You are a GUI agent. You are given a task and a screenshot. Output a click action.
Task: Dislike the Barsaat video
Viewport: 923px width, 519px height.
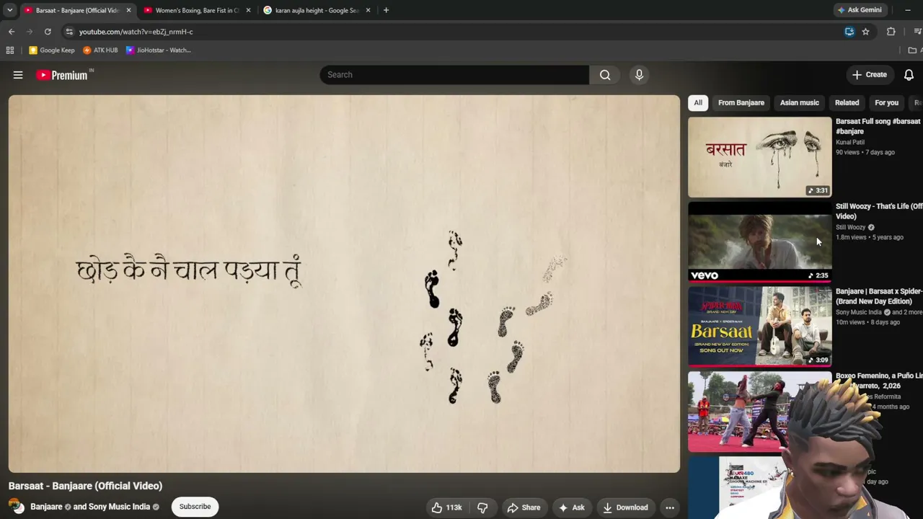[482, 507]
